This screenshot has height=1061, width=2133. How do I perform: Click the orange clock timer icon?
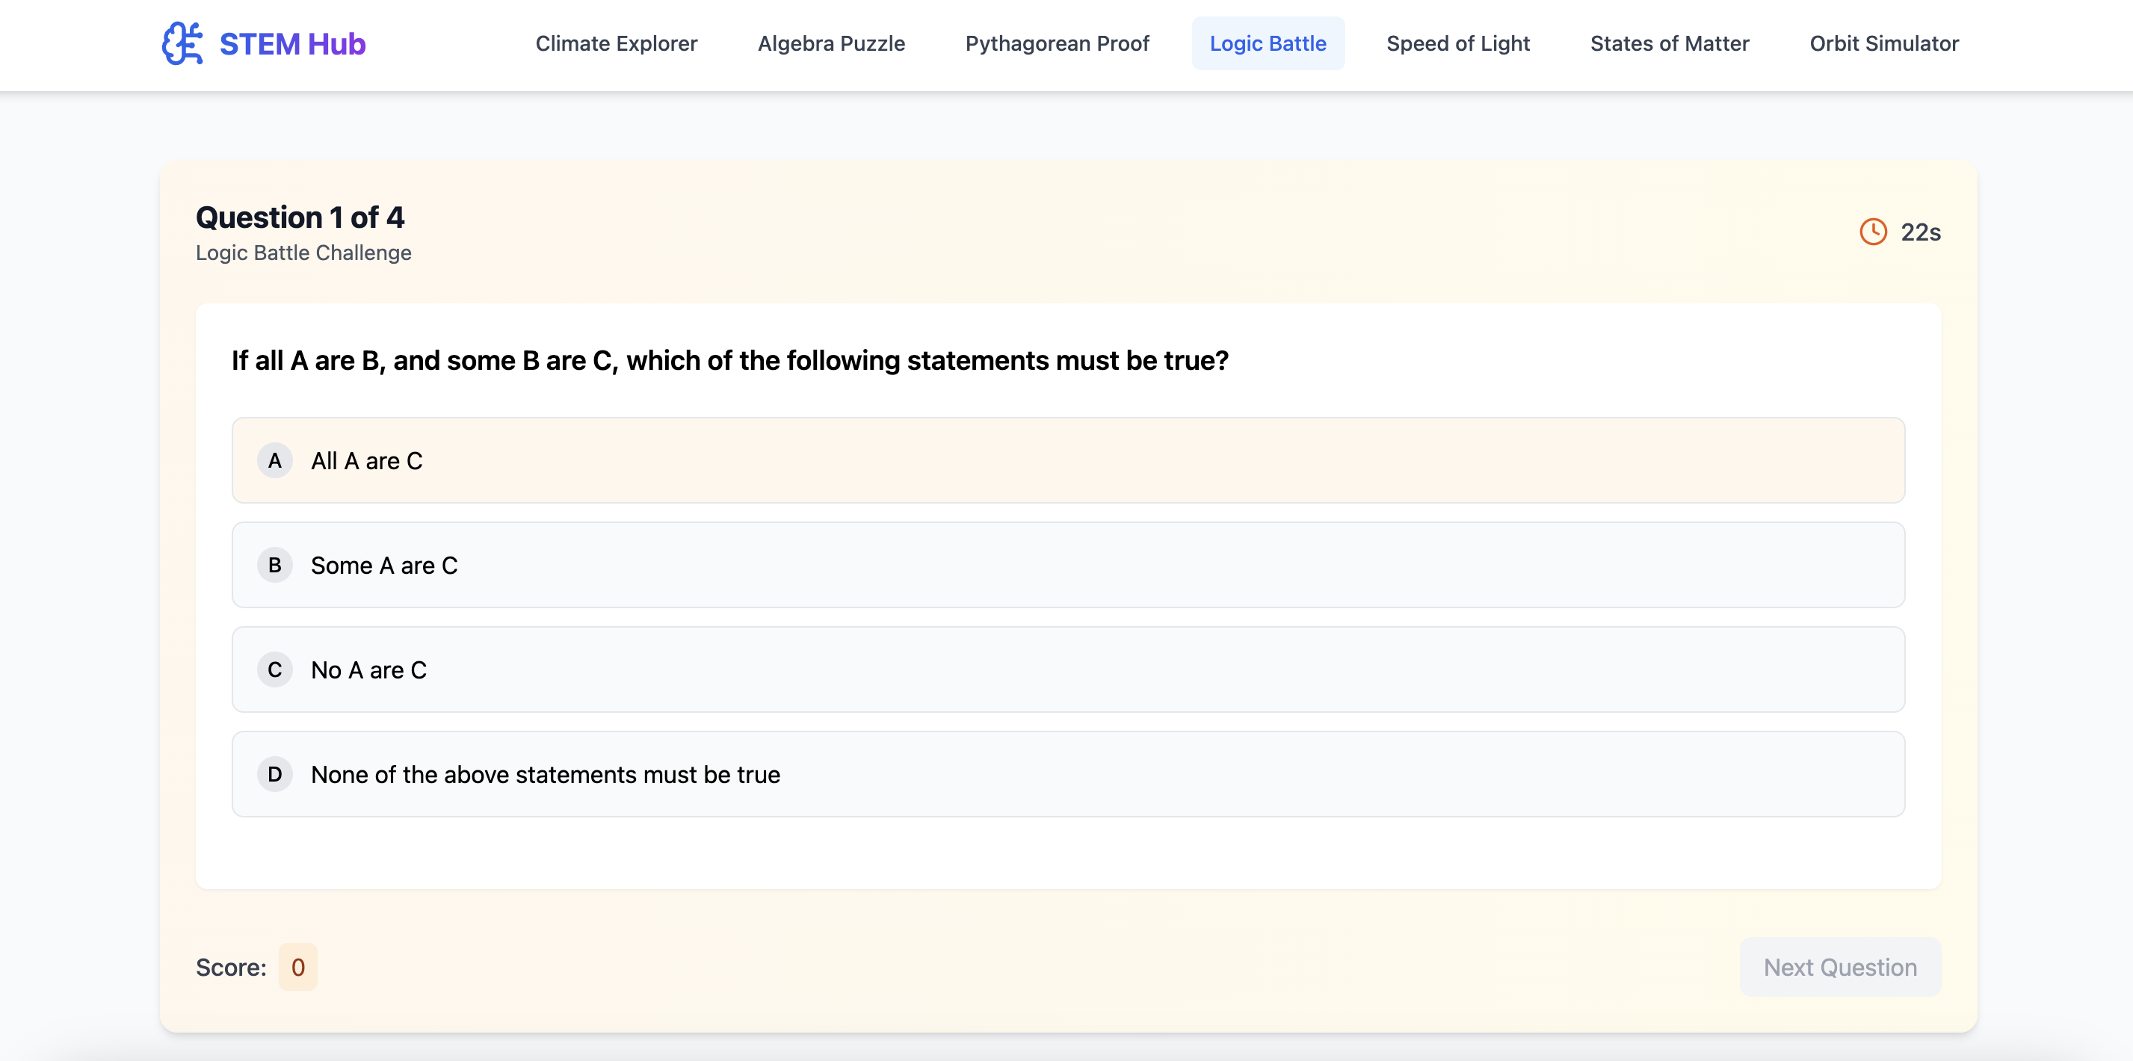[1873, 232]
